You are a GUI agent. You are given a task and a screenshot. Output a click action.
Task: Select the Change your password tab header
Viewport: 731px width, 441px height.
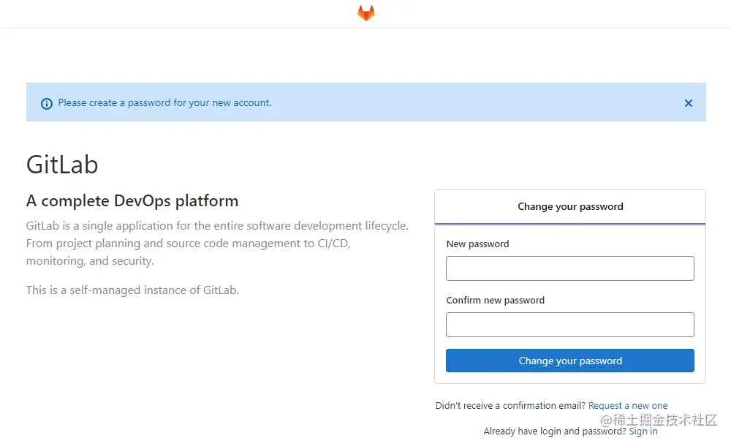[x=569, y=207]
